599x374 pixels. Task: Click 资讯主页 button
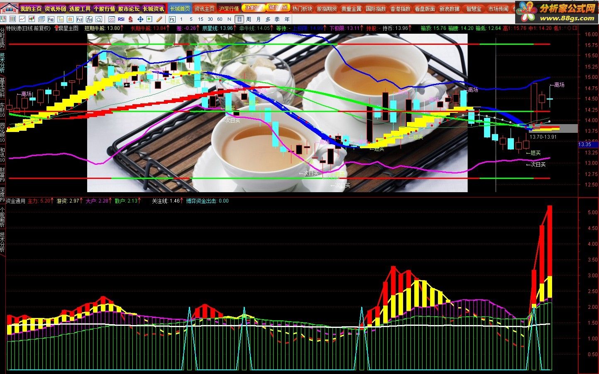[204, 8]
